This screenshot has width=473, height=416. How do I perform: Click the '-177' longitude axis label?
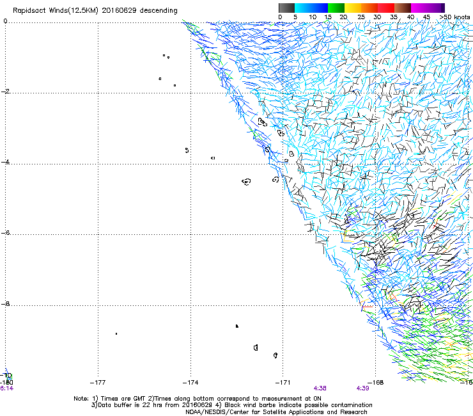coord(98,383)
